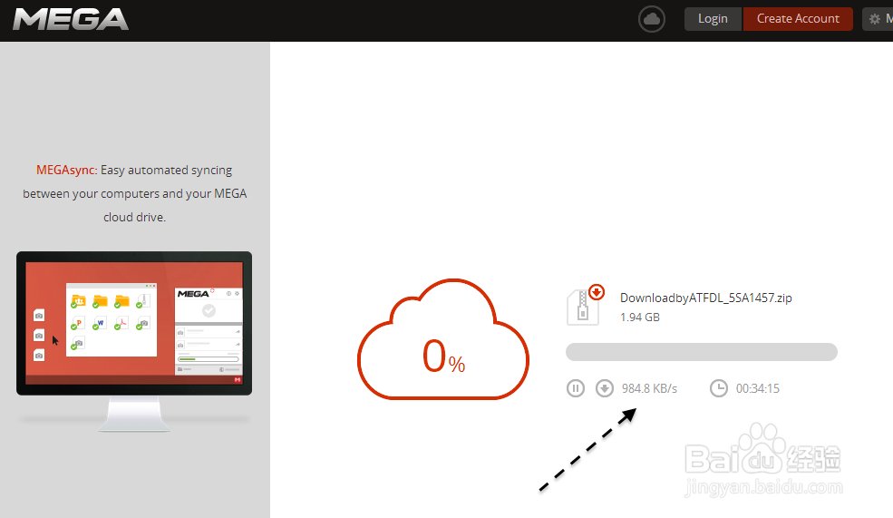Click the clock icon for remaining time
This screenshot has height=518, width=893.
[719, 388]
